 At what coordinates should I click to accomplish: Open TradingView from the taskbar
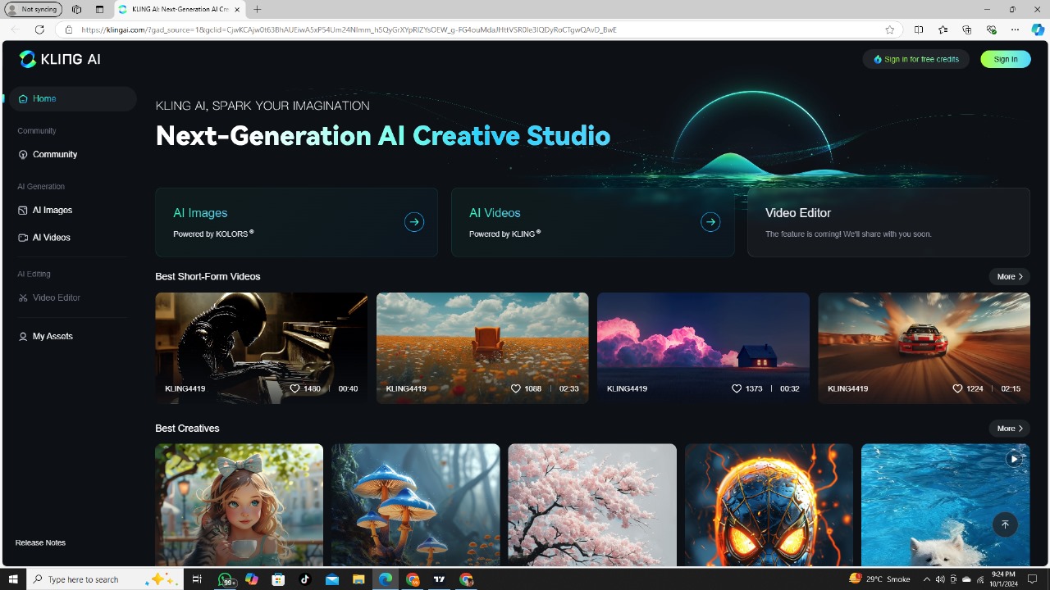click(439, 579)
